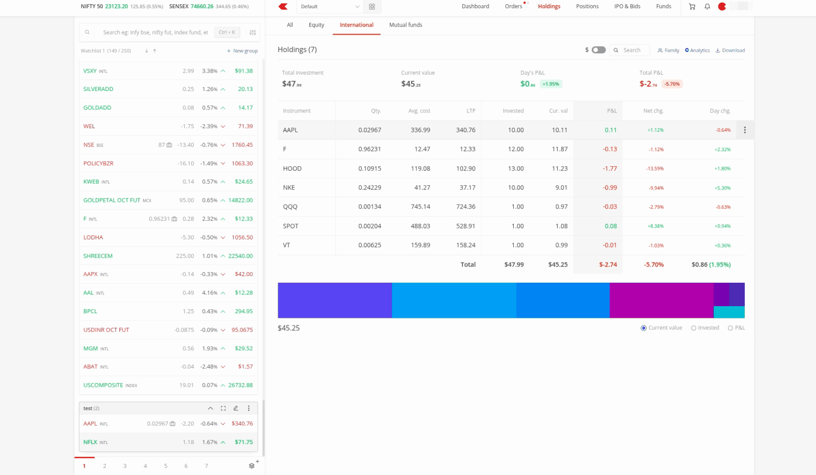Select the P&L radio button
This screenshot has height=475, width=816.
coord(731,328)
